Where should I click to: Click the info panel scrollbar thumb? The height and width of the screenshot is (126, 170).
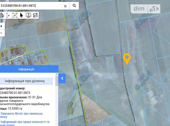(56, 81)
